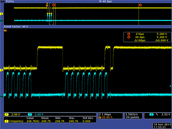This screenshot has height=129, width=172.
Task: Select cursor b marker in overview strip
Action: click(54, 5)
